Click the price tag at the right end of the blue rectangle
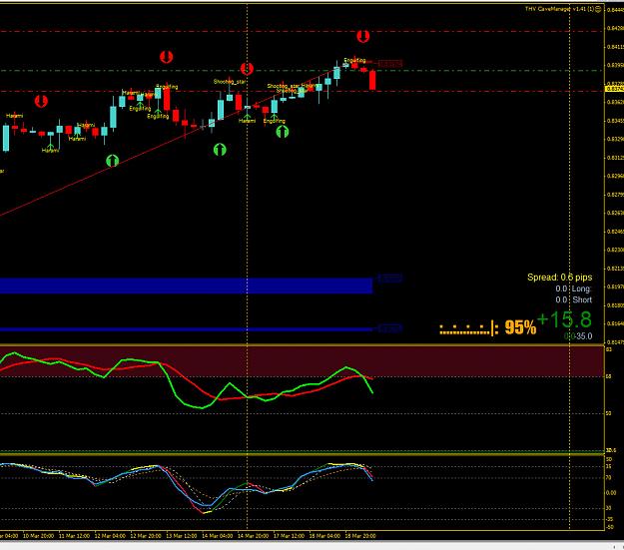Viewport: 624px width, 550px height. 390,278
